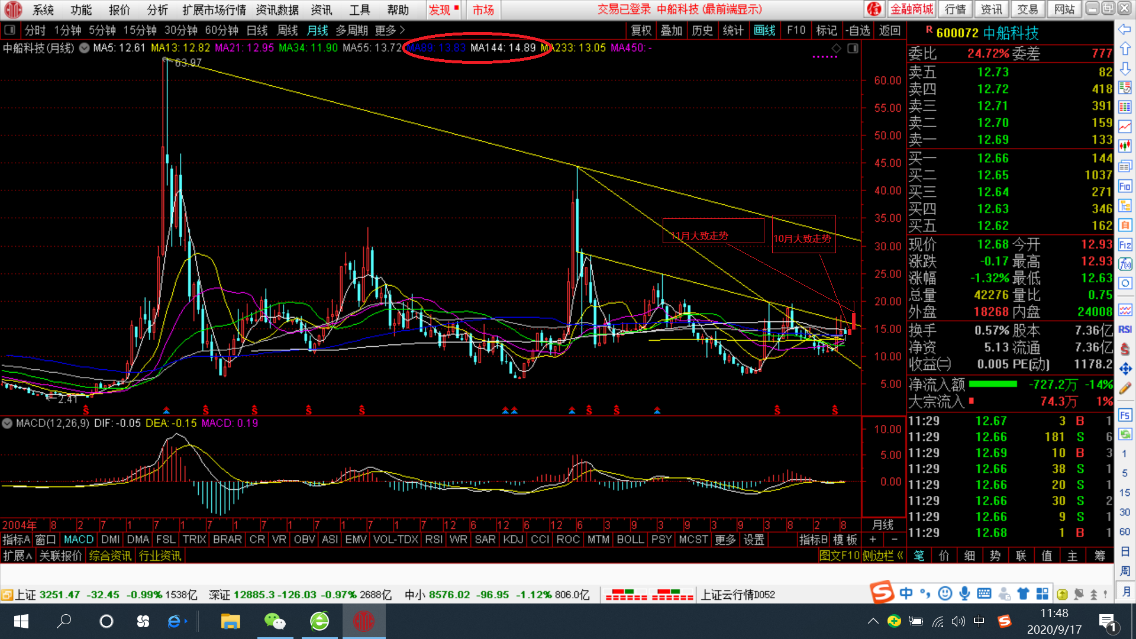The height and width of the screenshot is (639, 1136).
Task: Open the 自选 dropdown in toolbar
Action: pyautogui.click(x=857, y=30)
